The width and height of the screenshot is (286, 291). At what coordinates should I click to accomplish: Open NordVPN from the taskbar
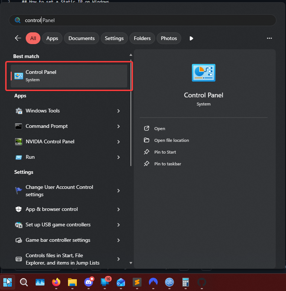[x=153, y=282]
